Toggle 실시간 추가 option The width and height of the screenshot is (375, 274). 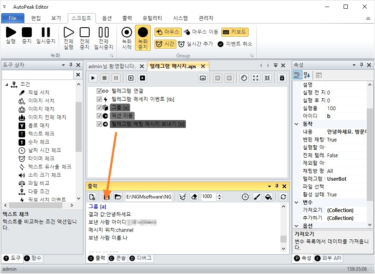click(x=196, y=44)
